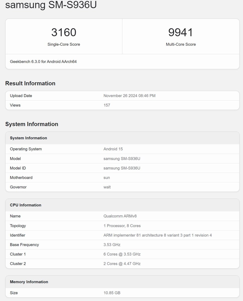The width and height of the screenshot is (243, 301).
Task: Click the CPU Information panel header
Action: (x=26, y=205)
